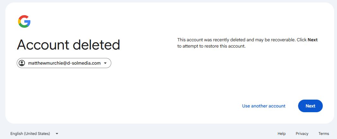
Task: Open the Privacy link
Action: (x=302, y=134)
